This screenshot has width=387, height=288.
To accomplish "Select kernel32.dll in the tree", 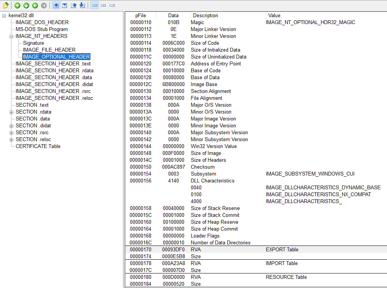I will tap(21, 16).
